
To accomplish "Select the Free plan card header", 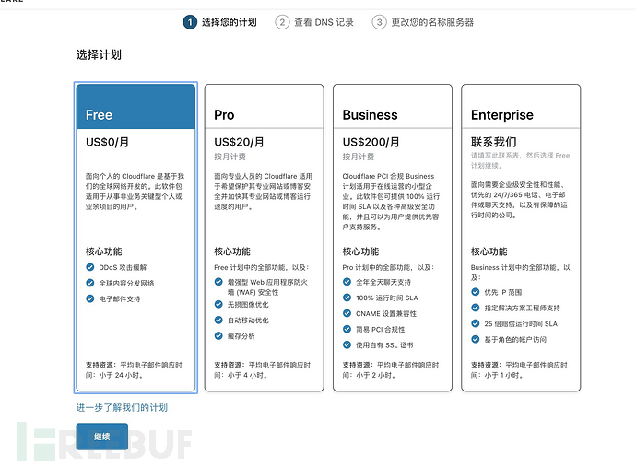I will point(135,107).
